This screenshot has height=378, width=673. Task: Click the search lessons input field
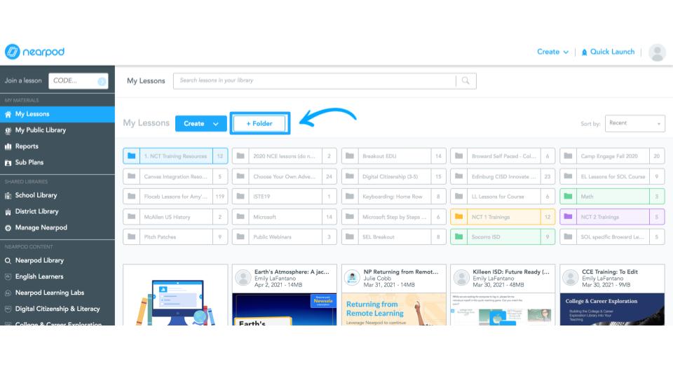coord(315,80)
